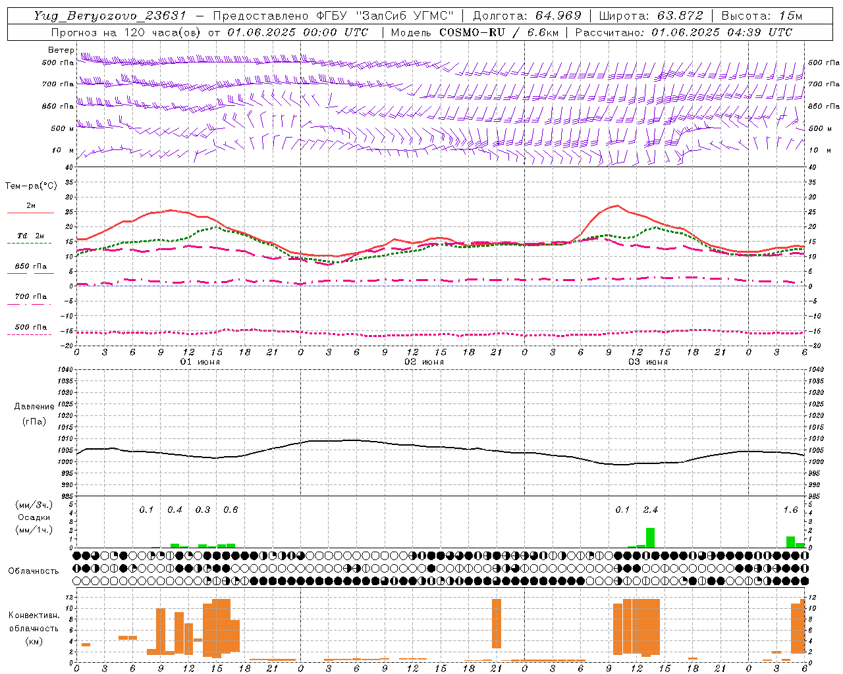Click the Давление pressure panel label
The height and width of the screenshot is (674, 843).
coord(34,407)
